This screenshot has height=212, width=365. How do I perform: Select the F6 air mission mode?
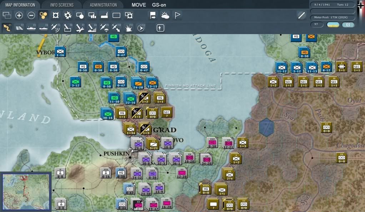click(67, 28)
